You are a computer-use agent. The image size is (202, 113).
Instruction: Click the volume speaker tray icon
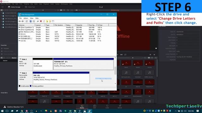click(x=185, y=111)
